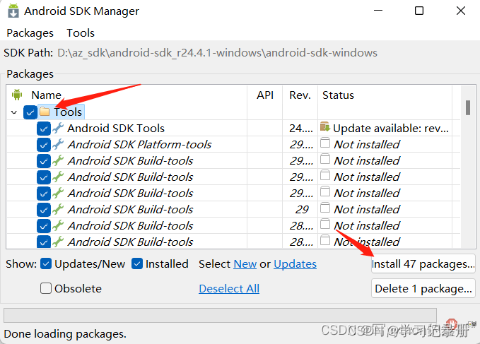Open the Tools menu
480x344 pixels.
81,32
